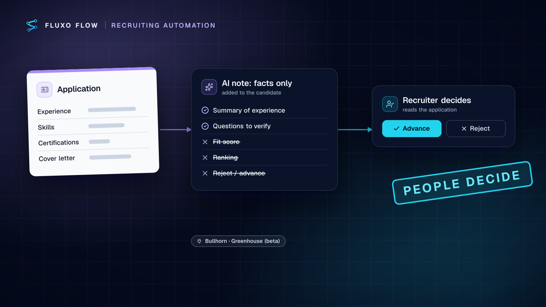
Task: Select the Experience row label
Action: click(54, 112)
